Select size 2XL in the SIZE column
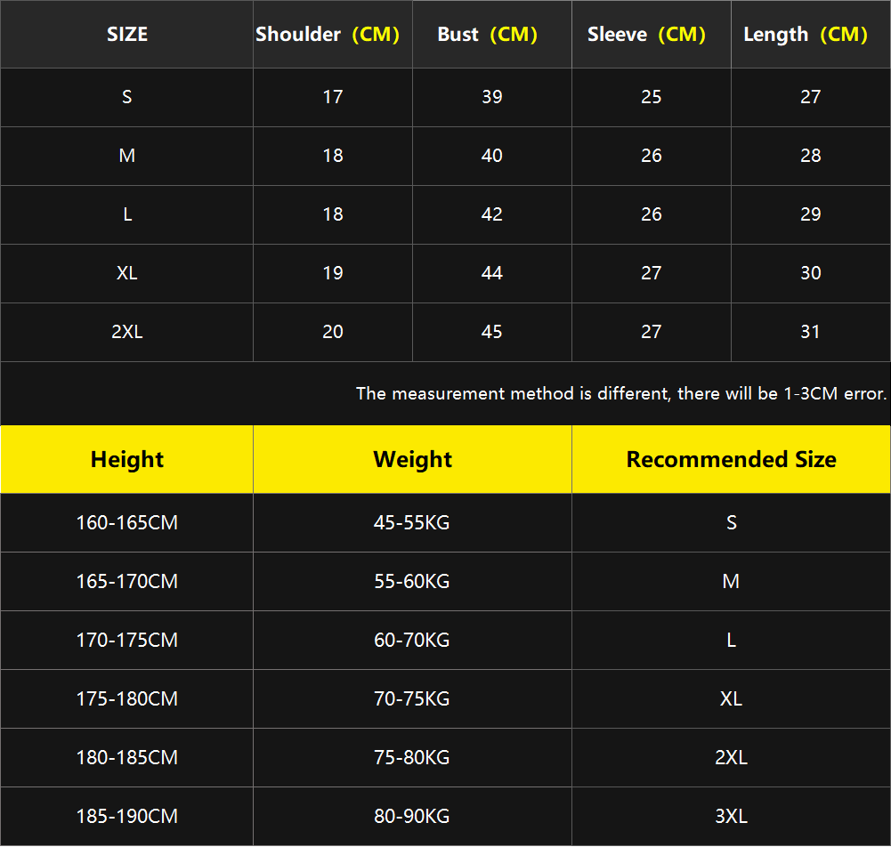891x847 pixels. click(x=127, y=332)
